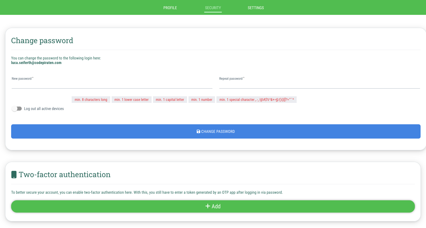Click the 'min. 1 special character' chip

click(257, 100)
